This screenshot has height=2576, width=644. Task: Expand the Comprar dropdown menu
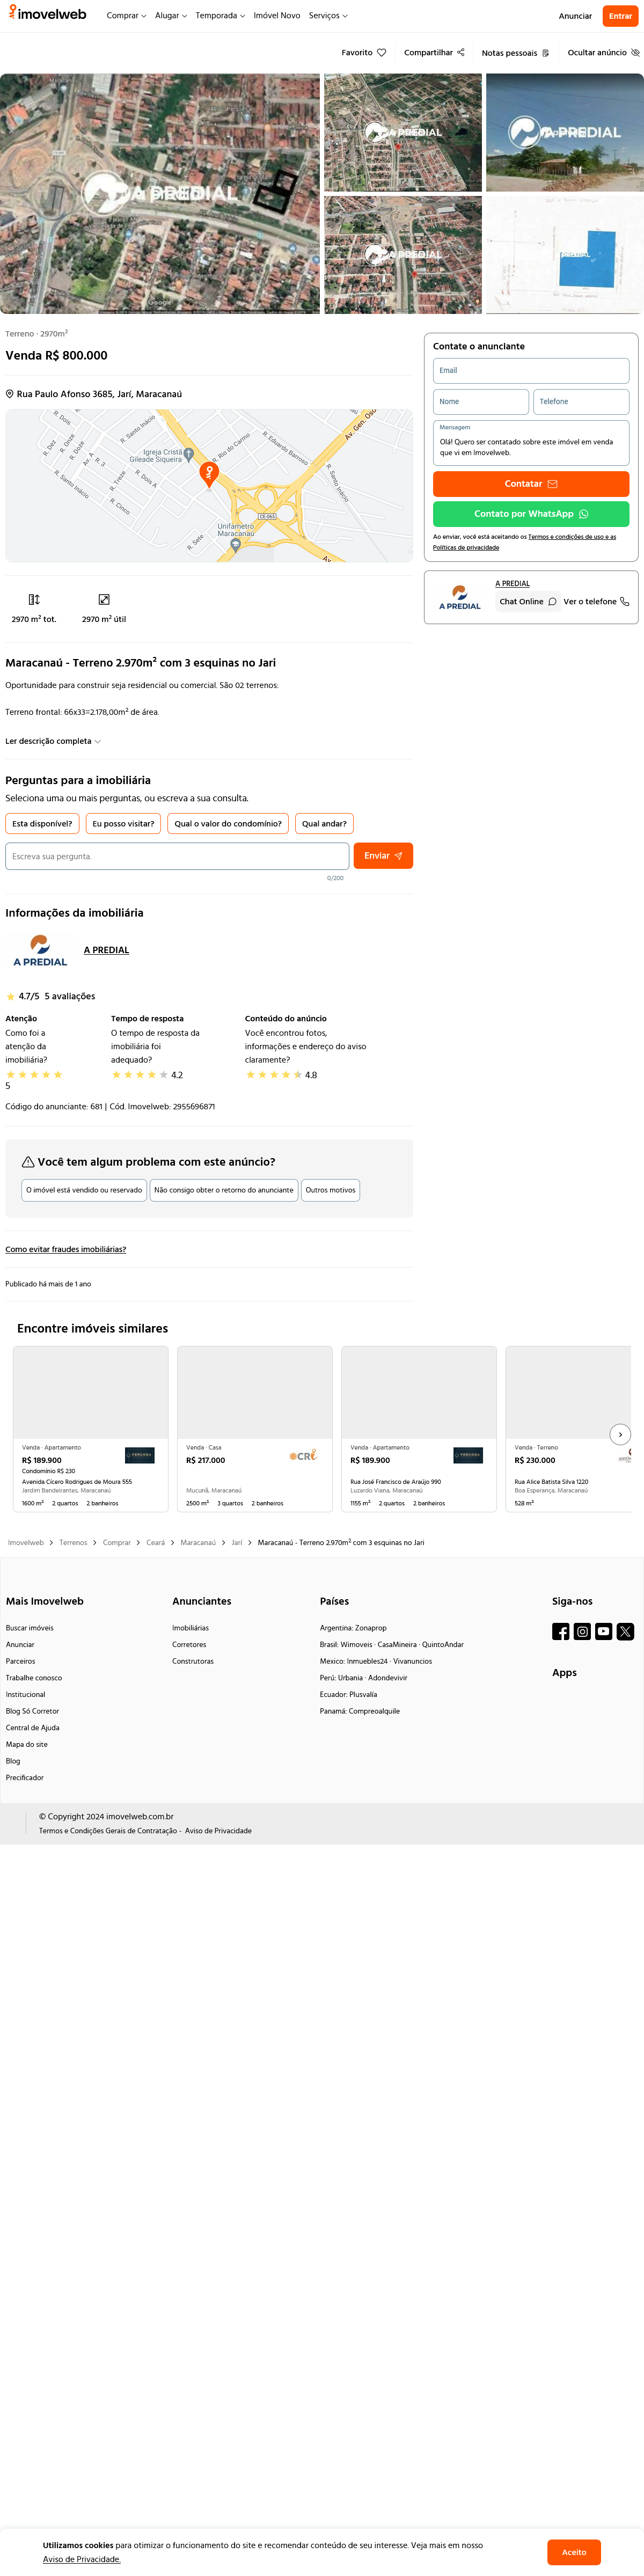[x=126, y=16]
